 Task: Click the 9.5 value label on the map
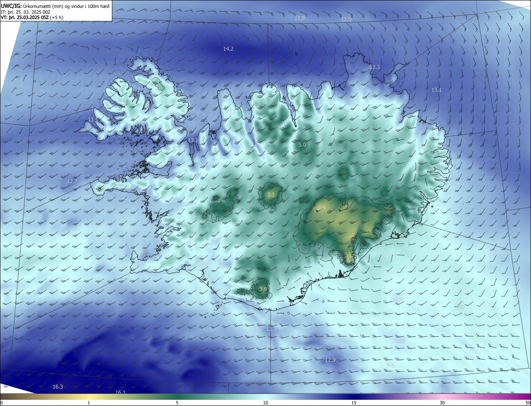[390, 365]
